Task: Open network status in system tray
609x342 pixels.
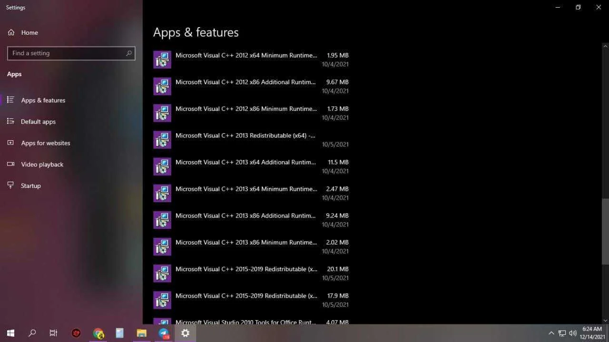Action: 562,333
